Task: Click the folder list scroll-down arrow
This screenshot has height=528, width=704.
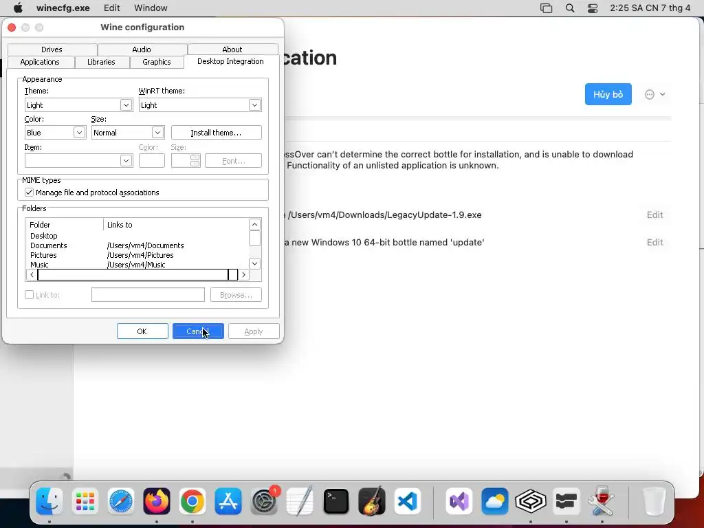Action: coord(254,263)
